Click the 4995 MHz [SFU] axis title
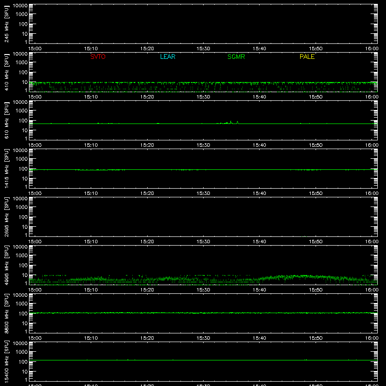386x386 pixels. 7,265
